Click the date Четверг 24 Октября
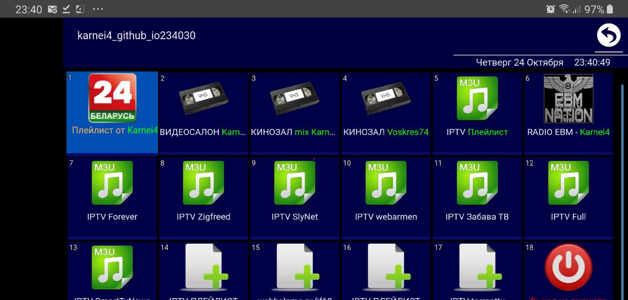The height and width of the screenshot is (300, 628). pyautogui.click(x=520, y=63)
